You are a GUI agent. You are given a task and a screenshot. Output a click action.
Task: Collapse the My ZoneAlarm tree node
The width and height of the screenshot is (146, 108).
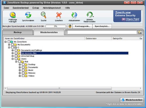[x=6, y=42]
